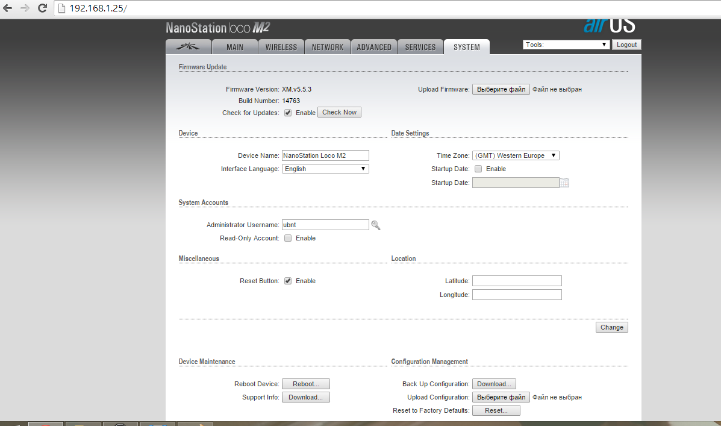Screen dimensions: 721x426
Task: Choose file for Upload Configuration
Action: (501, 397)
